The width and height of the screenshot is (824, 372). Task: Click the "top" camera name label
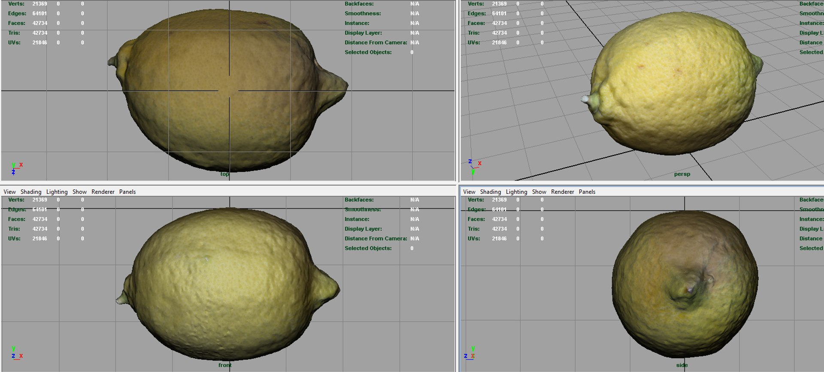(225, 174)
